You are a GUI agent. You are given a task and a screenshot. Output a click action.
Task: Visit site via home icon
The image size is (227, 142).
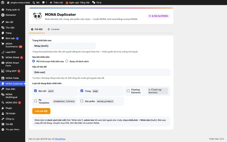(8, 3)
